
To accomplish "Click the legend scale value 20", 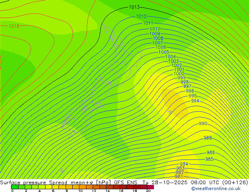I will (148, 191).
